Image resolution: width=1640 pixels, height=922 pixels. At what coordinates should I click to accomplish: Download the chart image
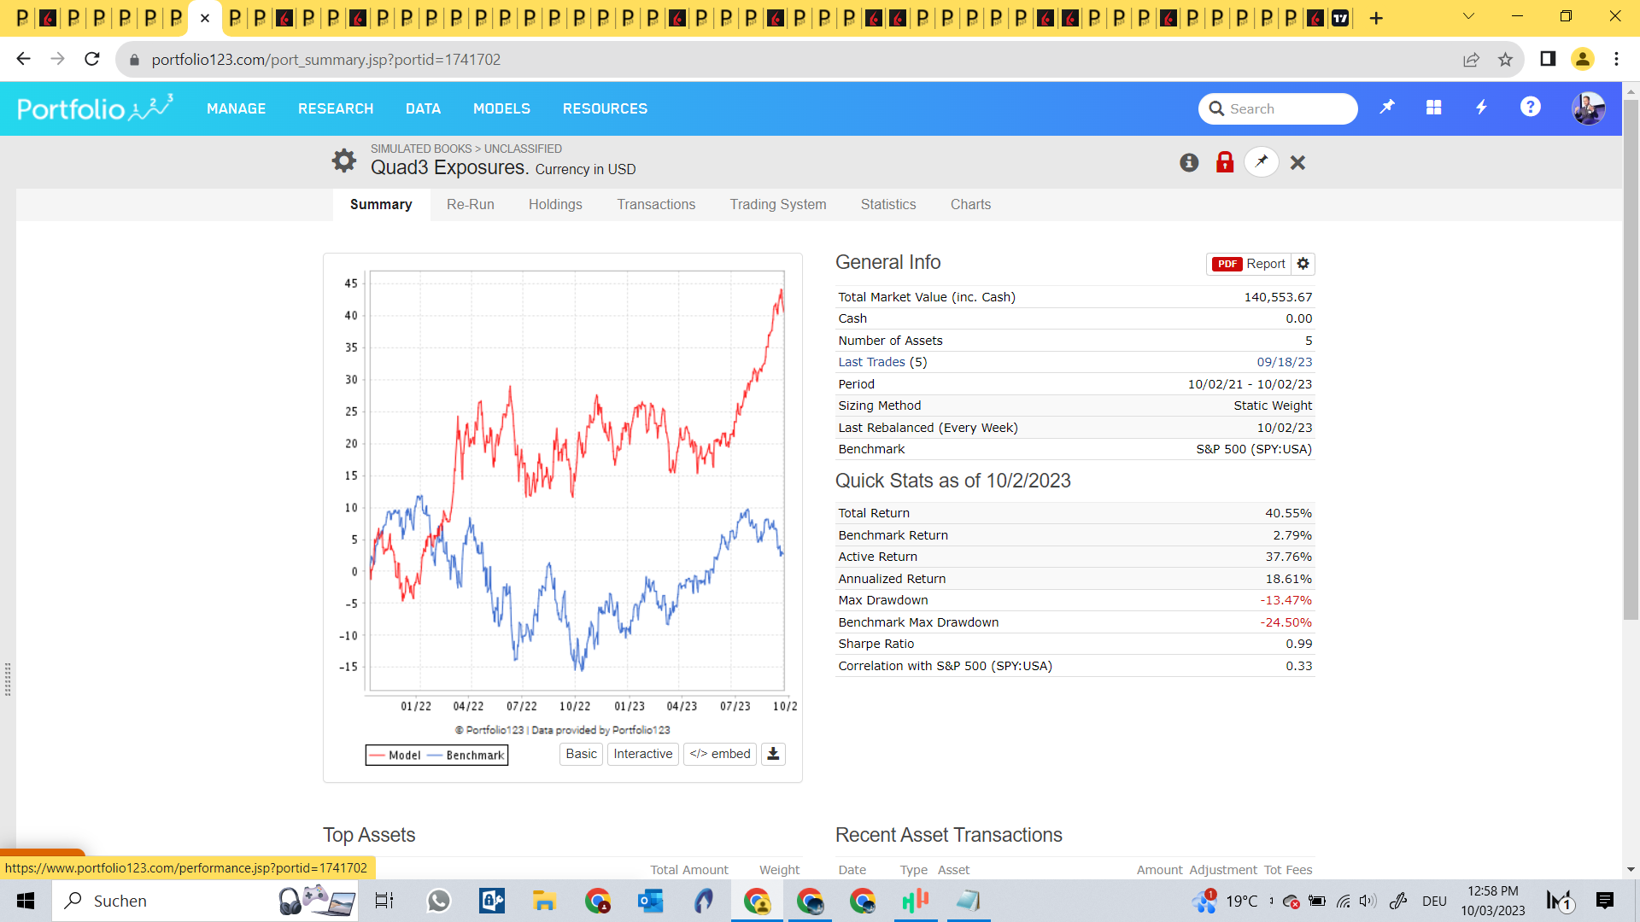tap(773, 754)
